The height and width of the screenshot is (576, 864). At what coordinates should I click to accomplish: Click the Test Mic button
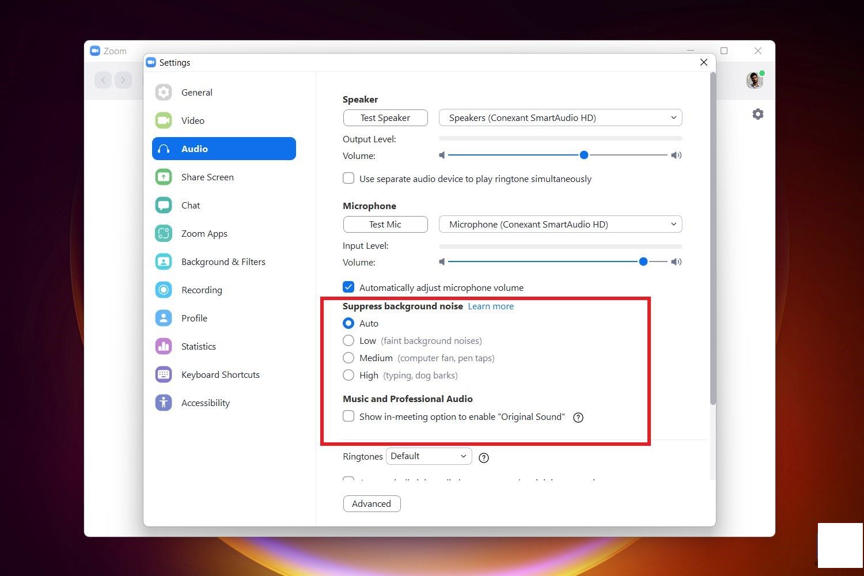click(x=385, y=224)
